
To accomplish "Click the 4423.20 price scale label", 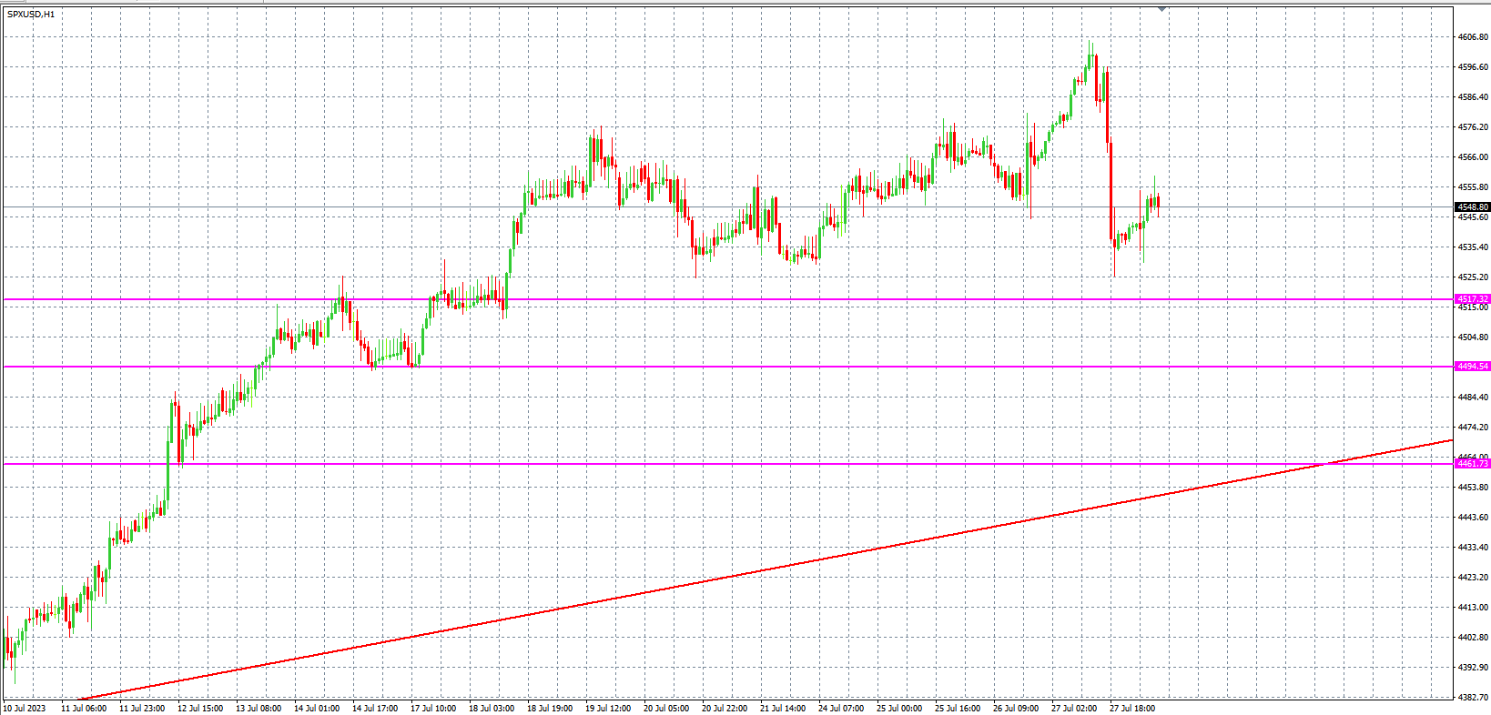I will click(x=1472, y=577).
